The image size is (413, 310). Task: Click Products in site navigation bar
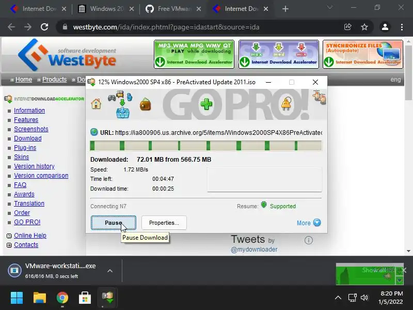tap(55, 80)
